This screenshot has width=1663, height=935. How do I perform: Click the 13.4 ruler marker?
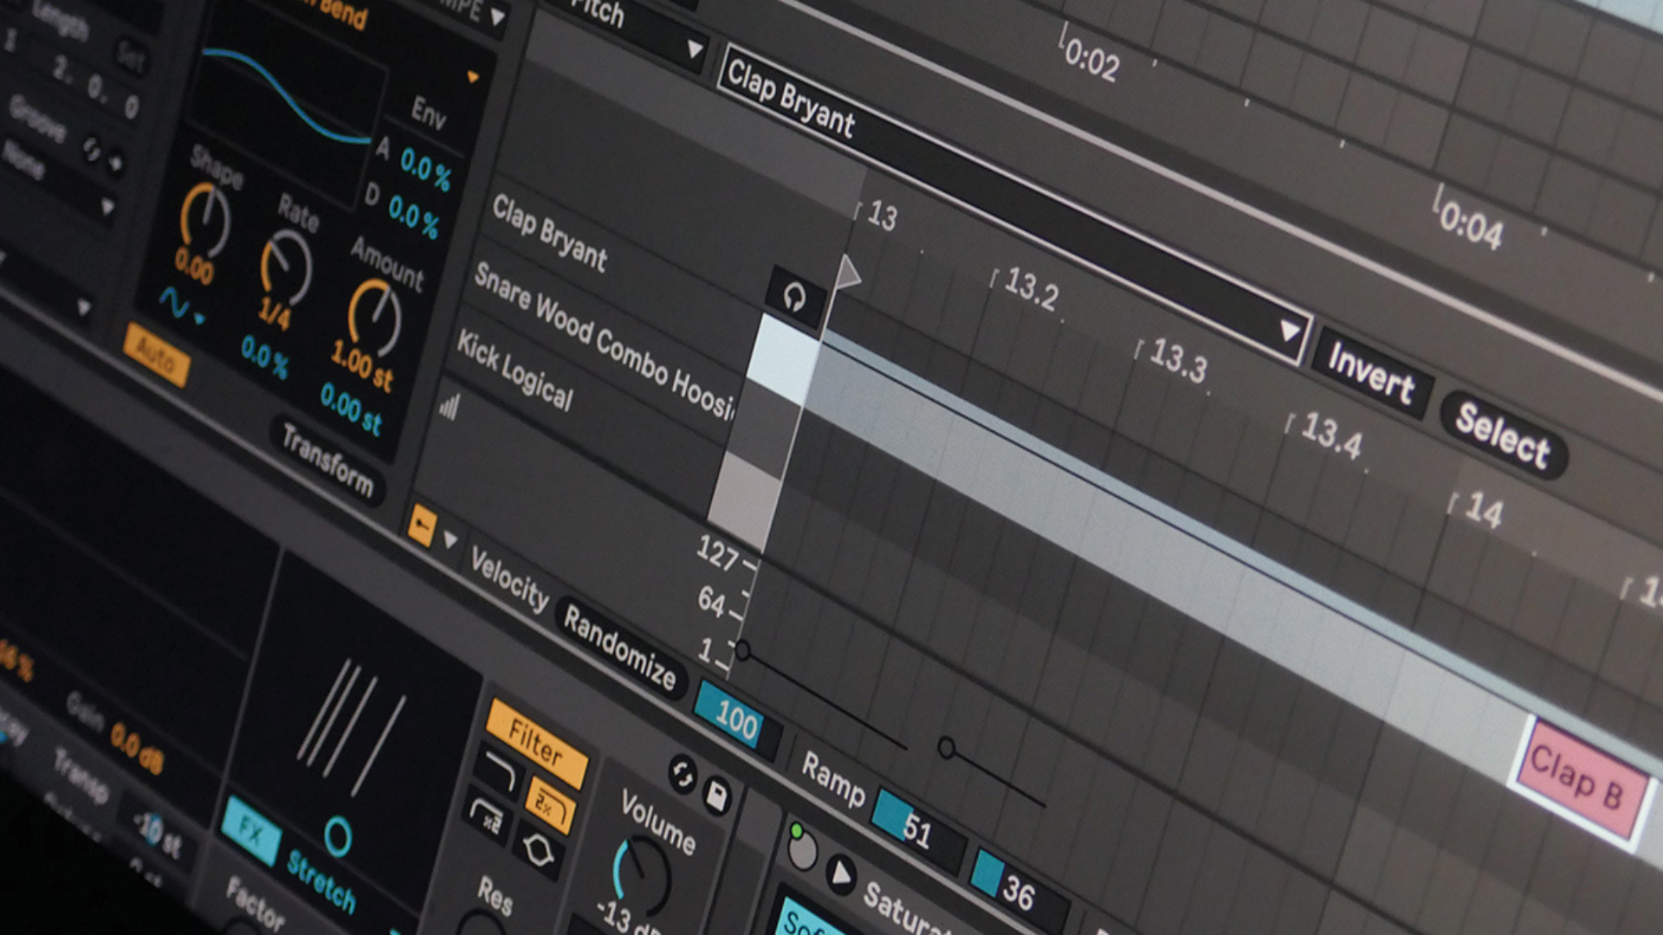point(1331,435)
